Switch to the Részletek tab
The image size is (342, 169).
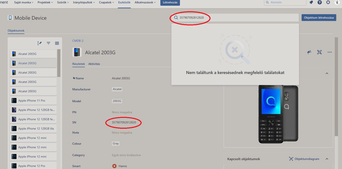pyautogui.click(x=78, y=64)
